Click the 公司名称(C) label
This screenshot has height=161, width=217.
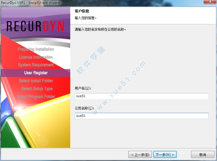[x=84, y=108]
